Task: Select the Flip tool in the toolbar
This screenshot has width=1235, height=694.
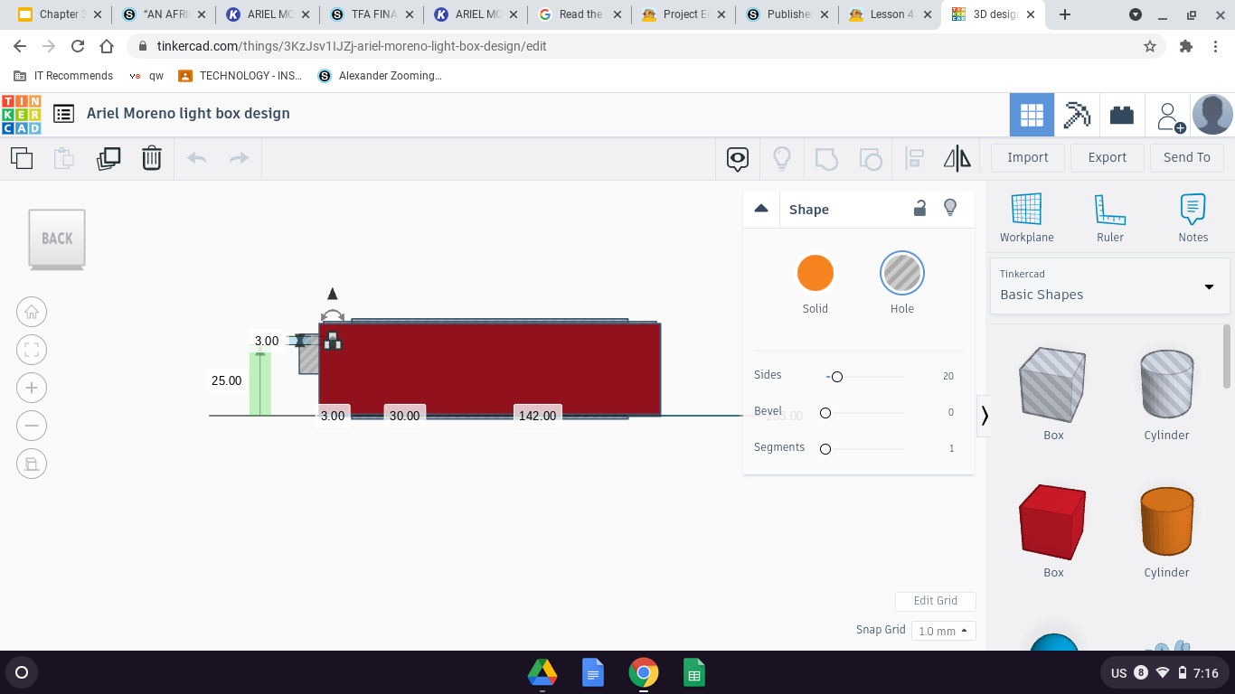Action: [x=957, y=157]
